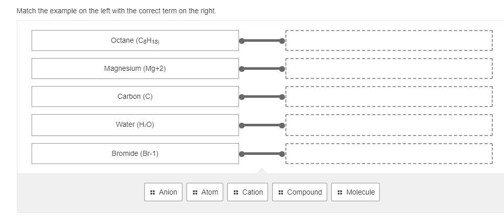Select the Compound term chip label
The width and height of the screenshot is (504, 217).
click(304, 192)
